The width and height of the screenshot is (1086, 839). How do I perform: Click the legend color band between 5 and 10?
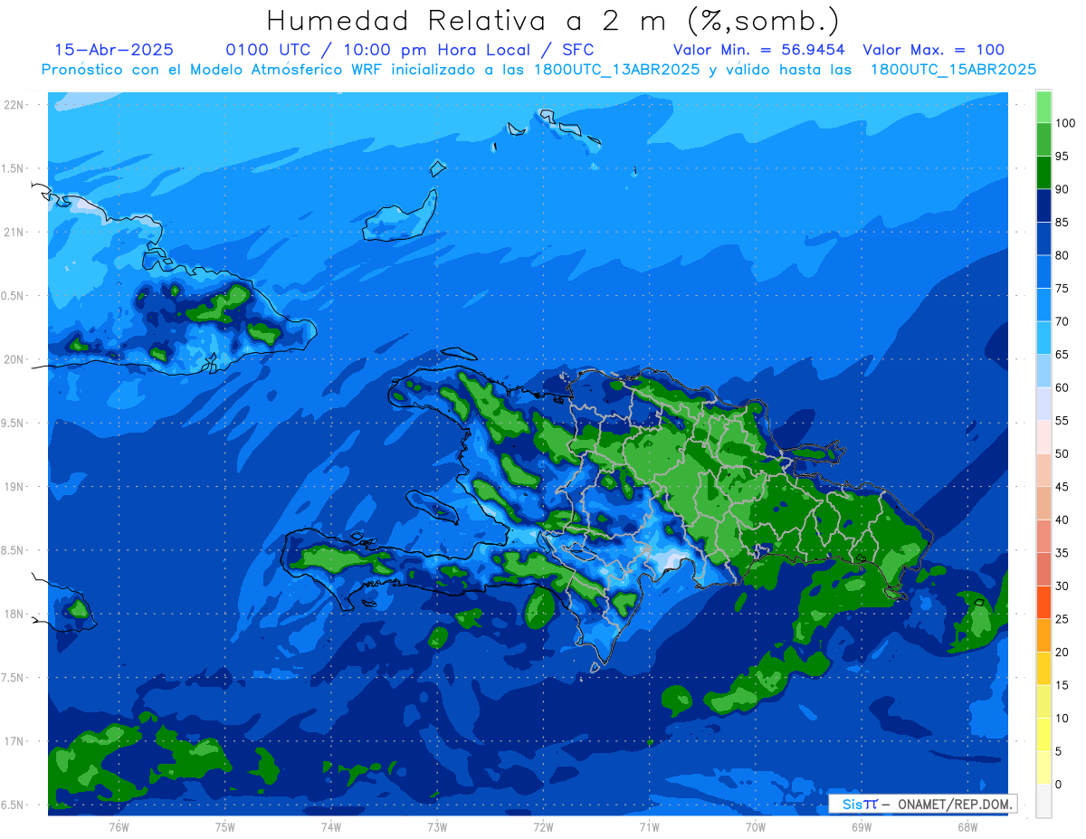click(1043, 734)
